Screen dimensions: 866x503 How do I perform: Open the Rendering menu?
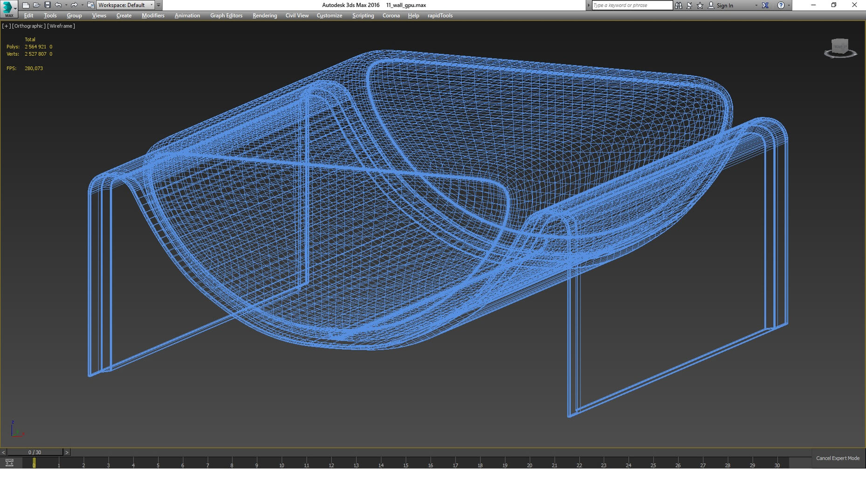[264, 15]
